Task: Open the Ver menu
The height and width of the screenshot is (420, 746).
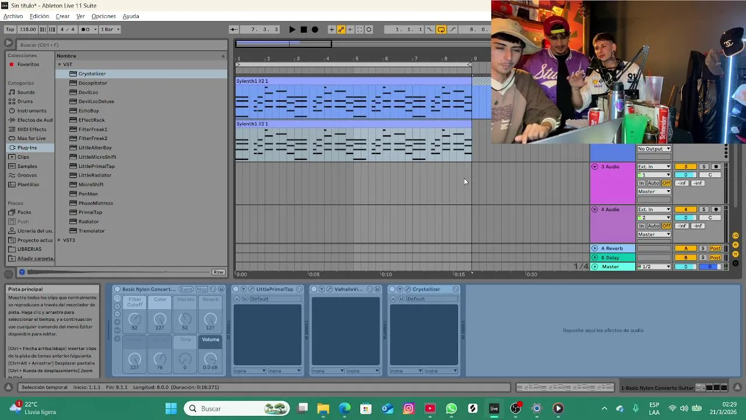Action: click(80, 16)
